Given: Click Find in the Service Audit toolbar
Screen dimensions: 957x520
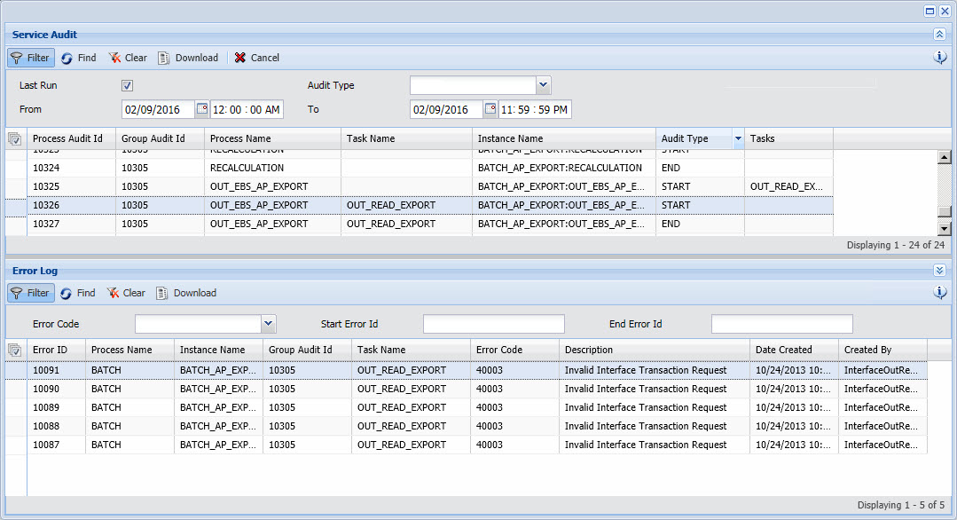Looking at the screenshot, I should (78, 58).
